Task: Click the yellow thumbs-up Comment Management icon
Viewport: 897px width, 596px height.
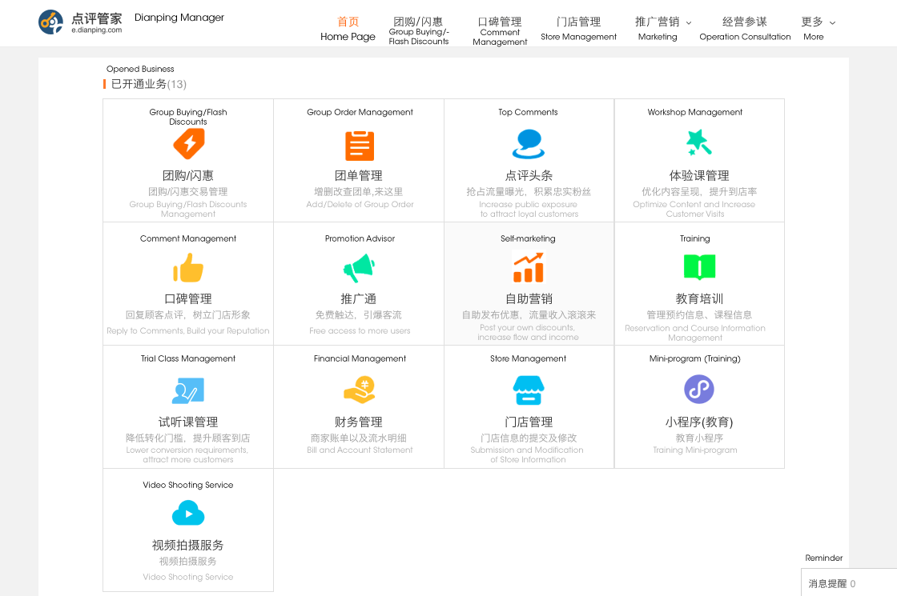Action: 188,268
